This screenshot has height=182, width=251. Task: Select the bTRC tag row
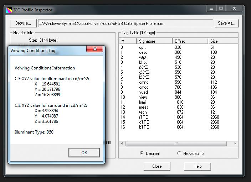click(179, 127)
